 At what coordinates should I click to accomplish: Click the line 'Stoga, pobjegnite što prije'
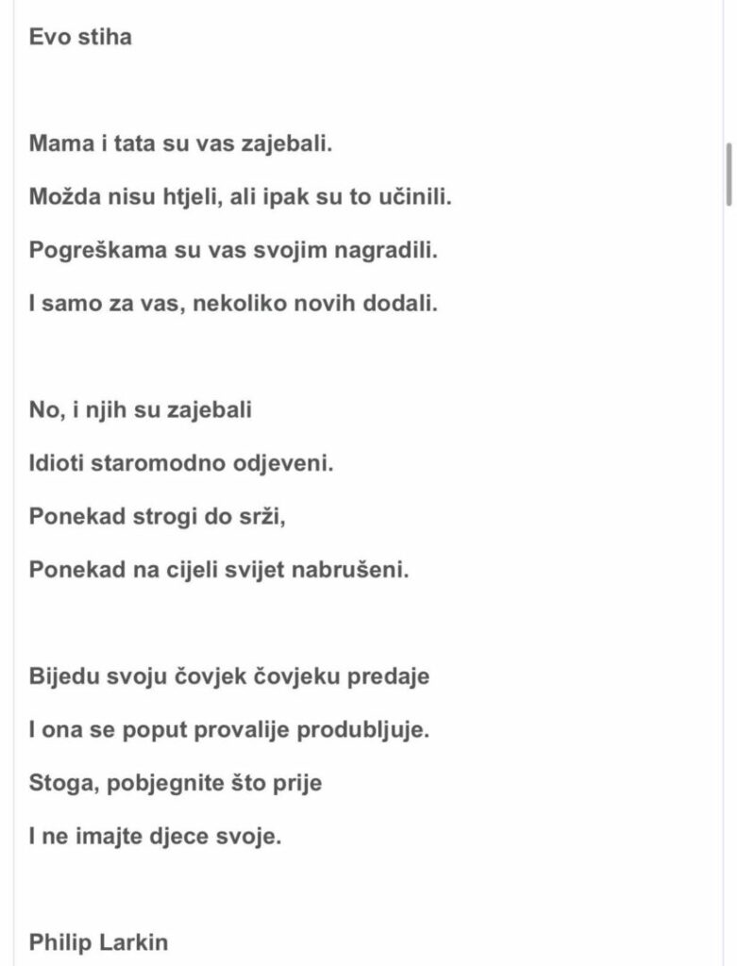pyautogui.click(x=176, y=783)
